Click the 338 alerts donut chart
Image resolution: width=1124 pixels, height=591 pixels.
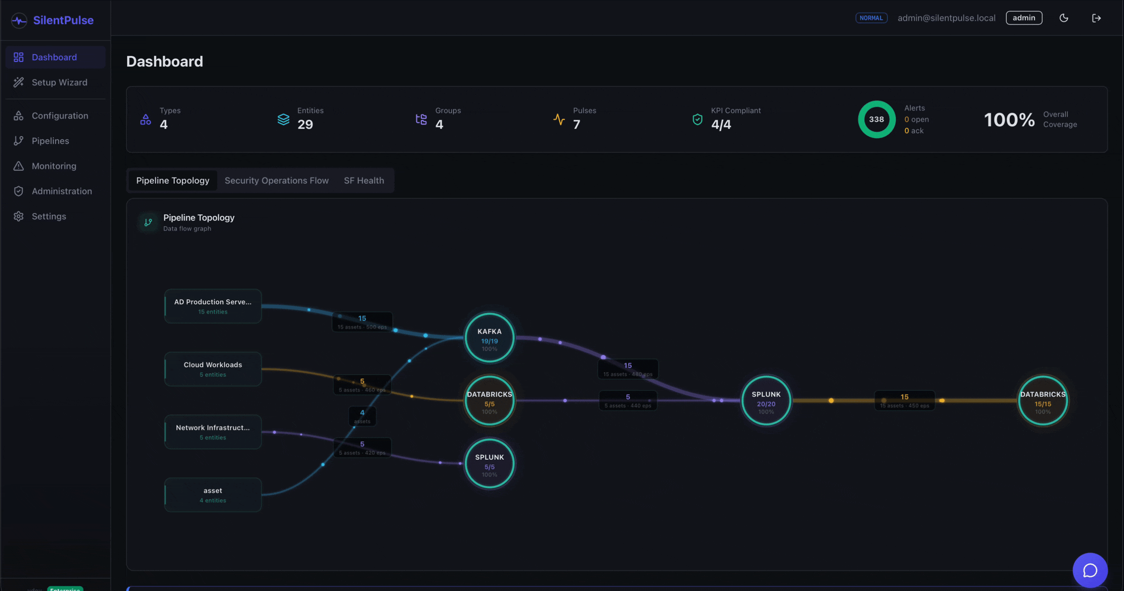876,119
